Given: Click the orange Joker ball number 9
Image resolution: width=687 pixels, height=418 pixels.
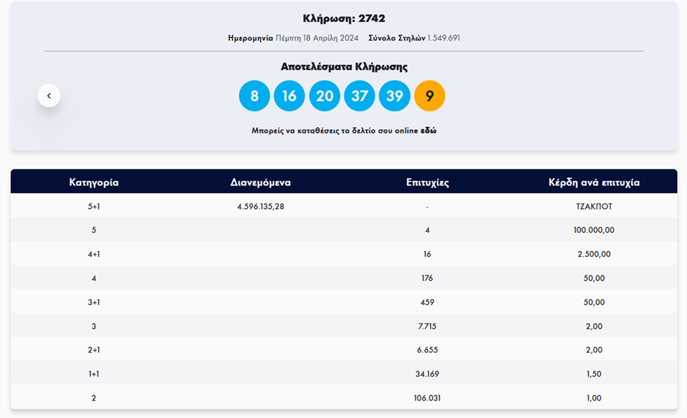Looking at the screenshot, I should 430,96.
